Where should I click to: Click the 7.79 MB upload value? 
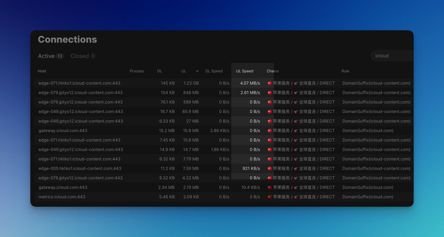coord(191,159)
